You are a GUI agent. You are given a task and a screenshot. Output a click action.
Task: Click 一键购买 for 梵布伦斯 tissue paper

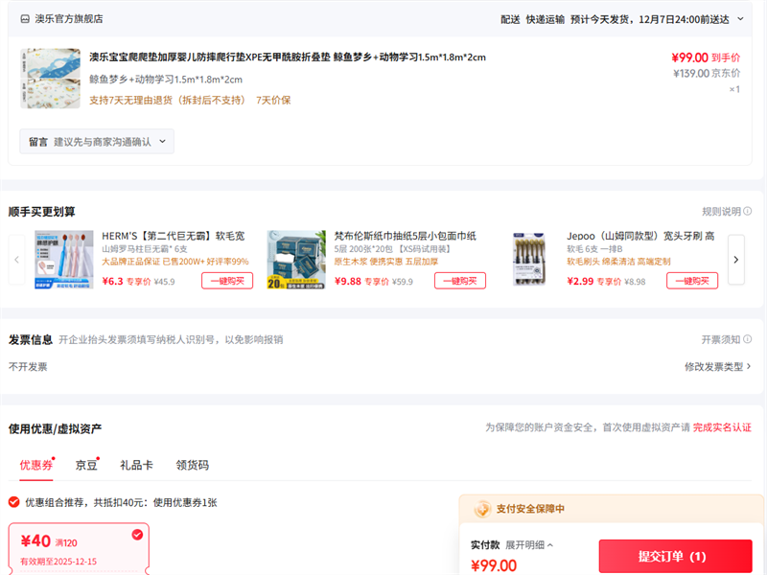[459, 281]
